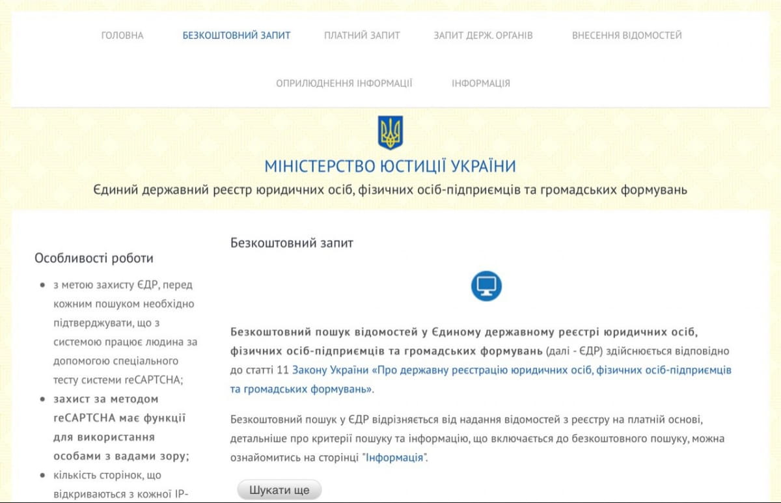Click the bold paragraph "Безкоштовний пошук відомостей"
The height and width of the screenshot is (503, 781).
[481, 360]
